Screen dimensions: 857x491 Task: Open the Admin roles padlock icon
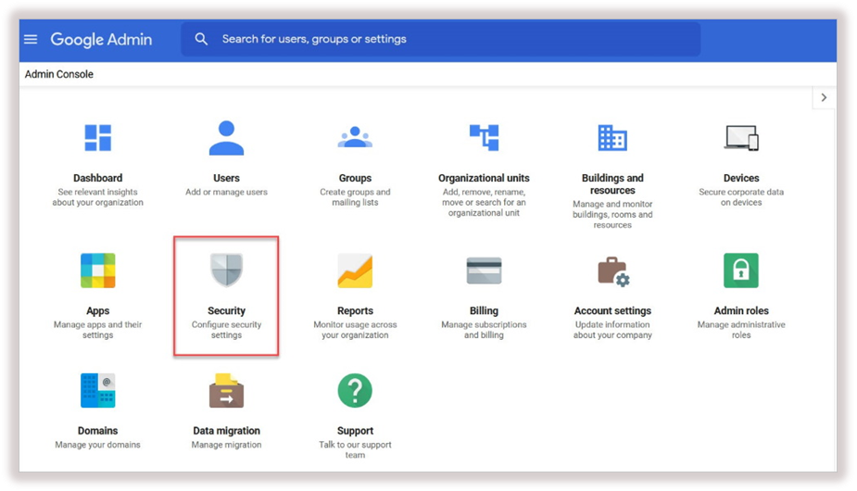click(741, 271)
